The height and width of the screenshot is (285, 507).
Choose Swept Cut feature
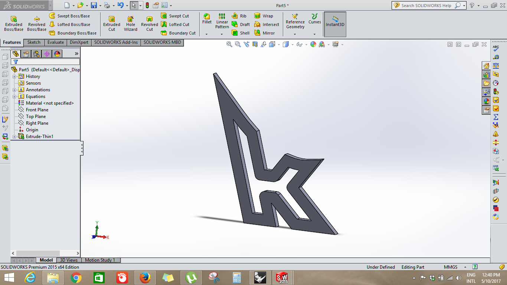175,16
